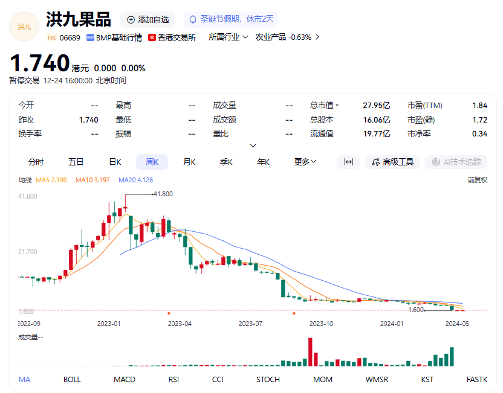The image size is (503, 393).
Task: Click the 均线 indicator label
Action: [25, 180]
